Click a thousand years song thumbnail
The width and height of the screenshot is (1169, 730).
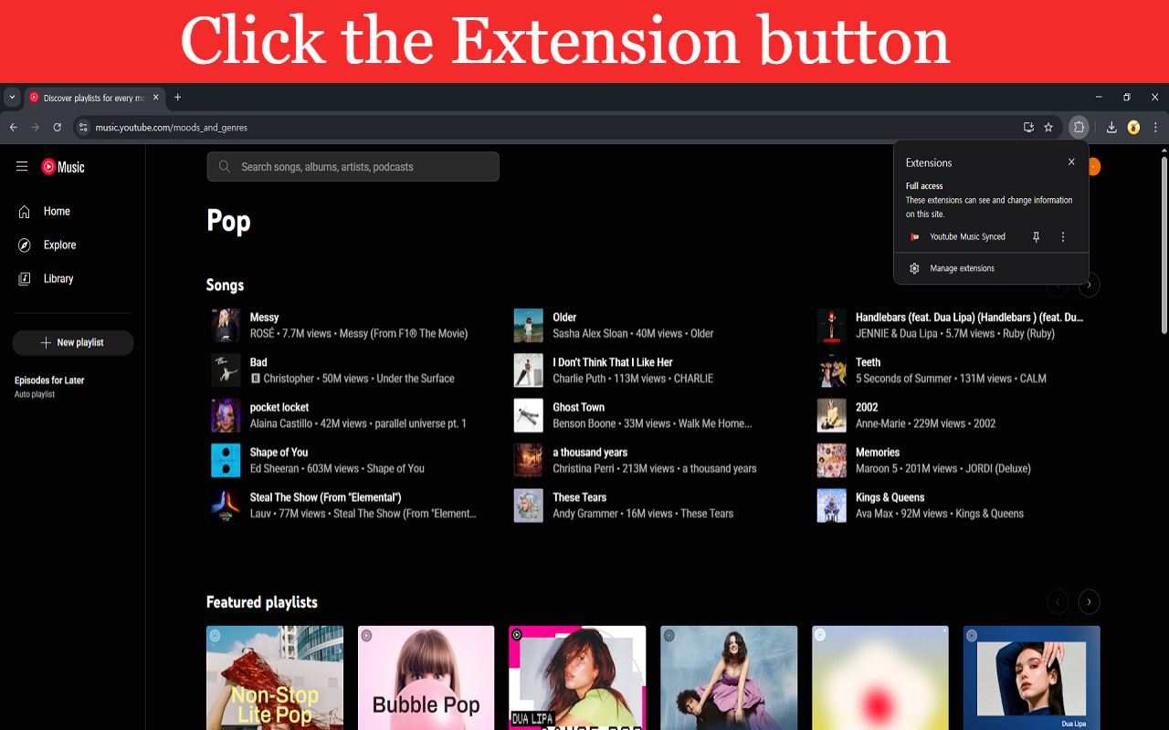528,460
